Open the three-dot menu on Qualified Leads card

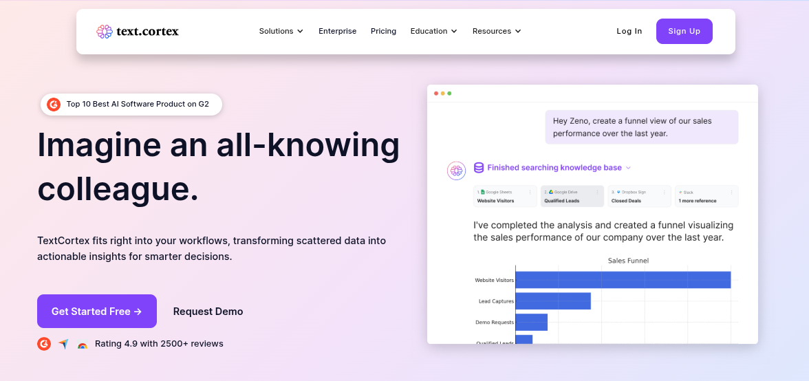click(x=597, y=193)
